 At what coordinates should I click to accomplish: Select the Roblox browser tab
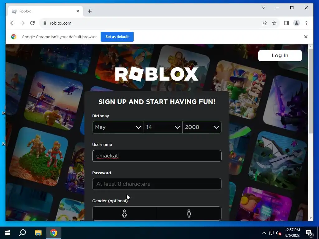pos(45,11)
